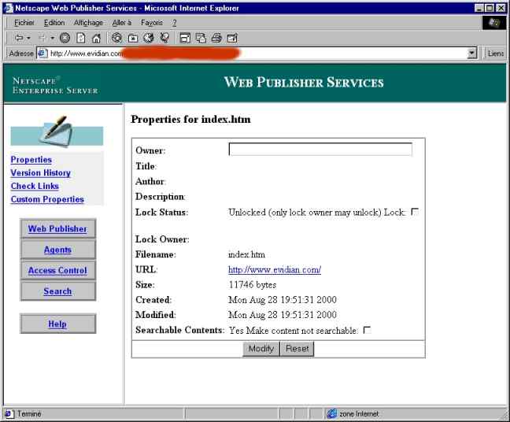Click the pen and notepad sidebar image
The image size is (510, 422).
click(57, 131)
